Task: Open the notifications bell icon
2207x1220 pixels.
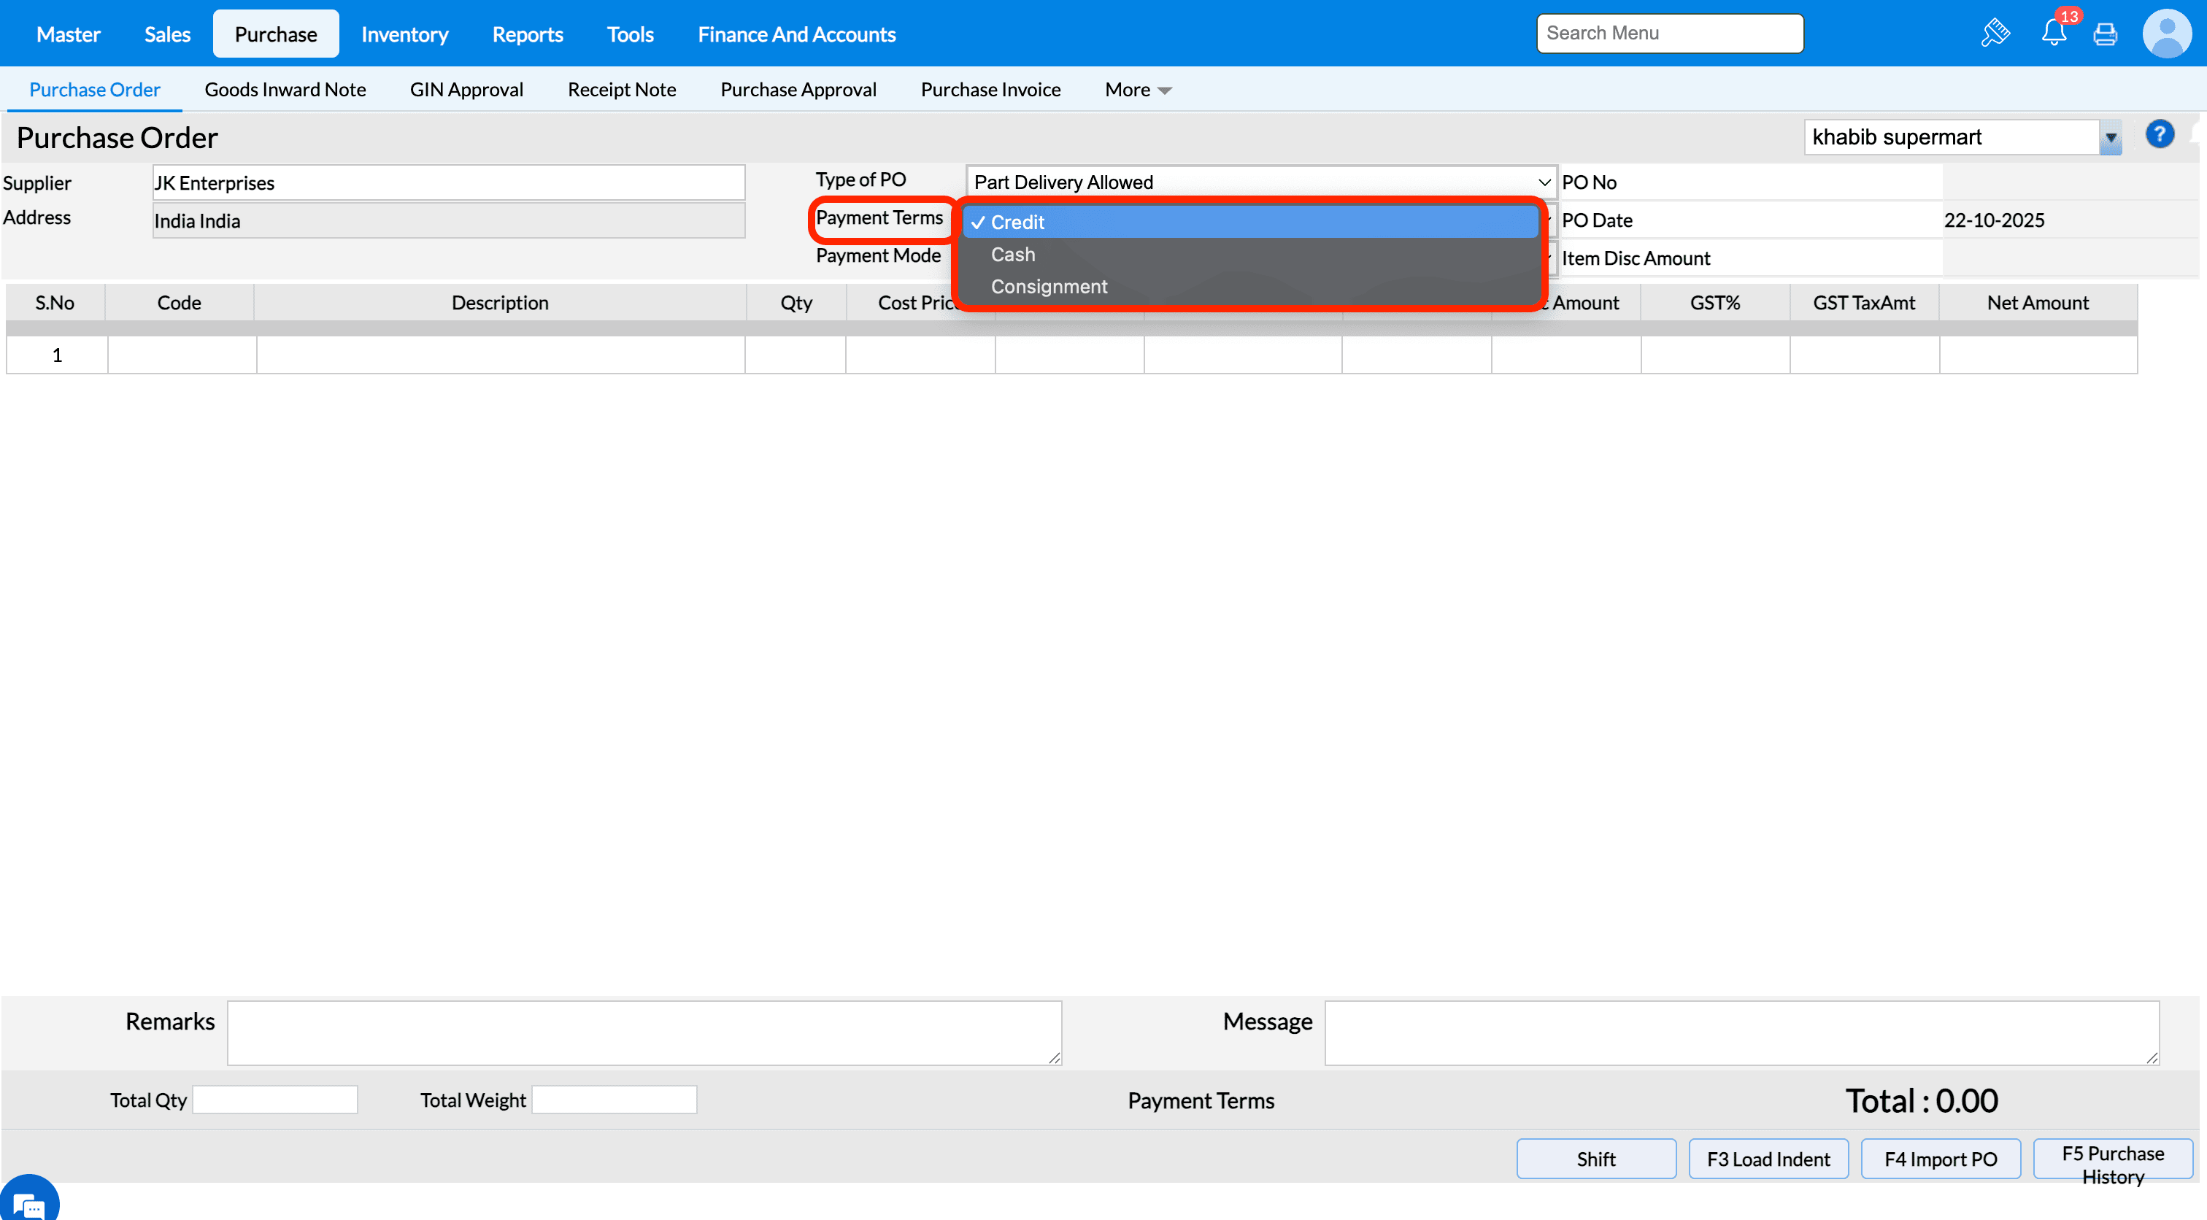Action: pyautogui.click(x=2054, y=34)
